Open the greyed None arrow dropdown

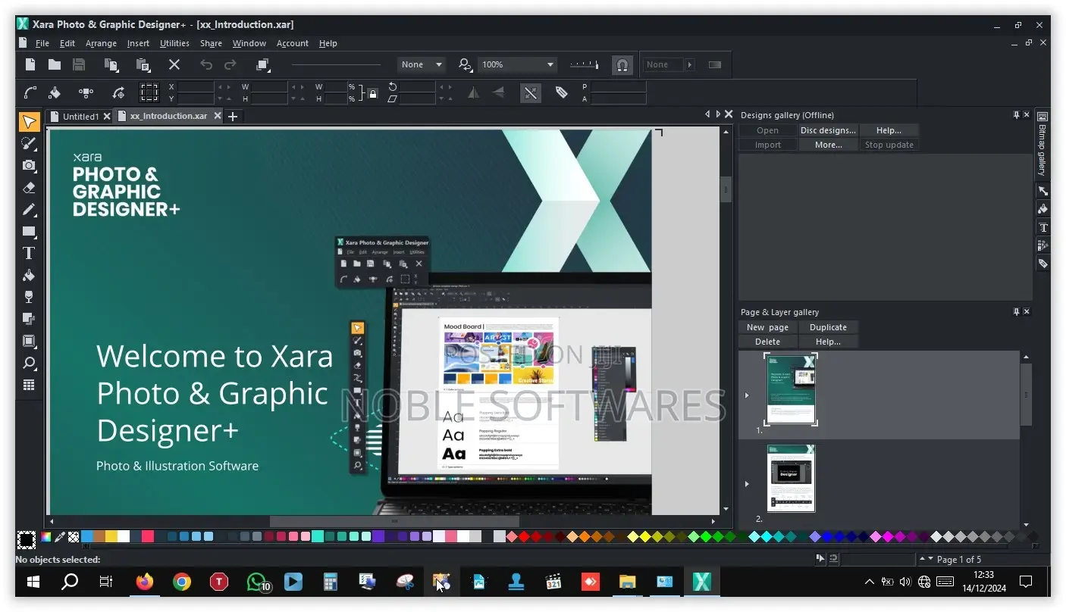point(690,65)
